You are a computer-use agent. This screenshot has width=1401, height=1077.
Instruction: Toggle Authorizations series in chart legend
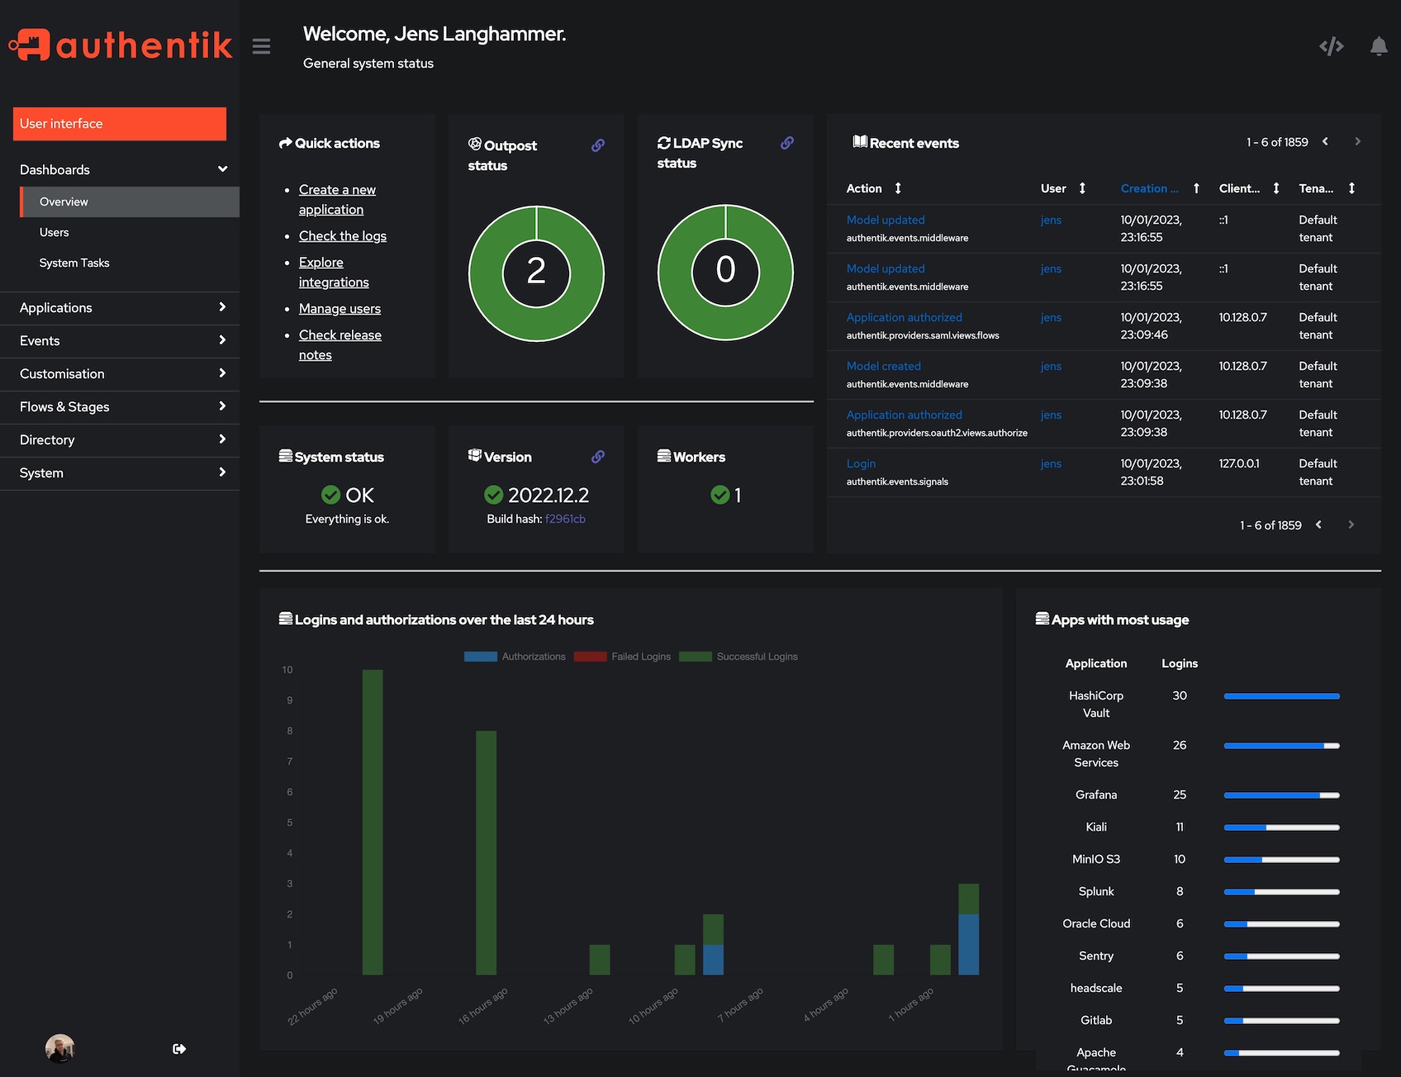pyautogui.click(x=515, y=657)
